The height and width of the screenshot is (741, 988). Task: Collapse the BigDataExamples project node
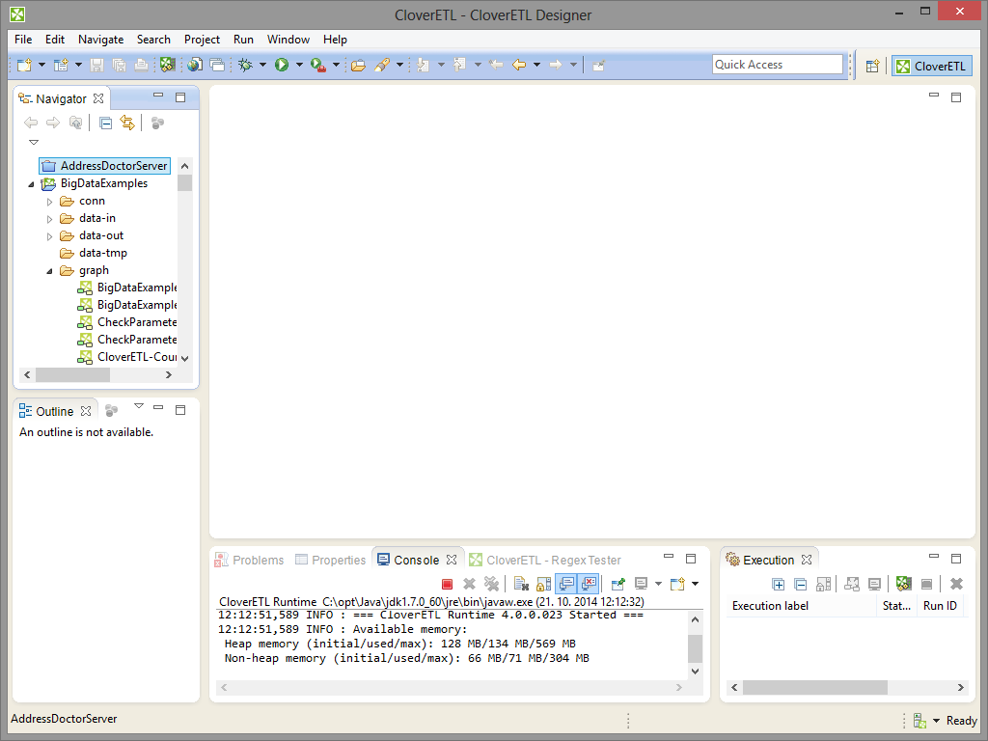click(31, 184)
